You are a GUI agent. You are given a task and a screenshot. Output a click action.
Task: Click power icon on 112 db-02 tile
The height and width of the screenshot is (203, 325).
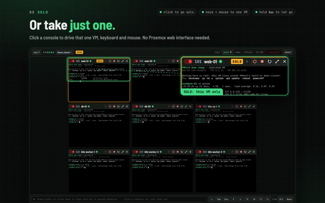[173, 106]
